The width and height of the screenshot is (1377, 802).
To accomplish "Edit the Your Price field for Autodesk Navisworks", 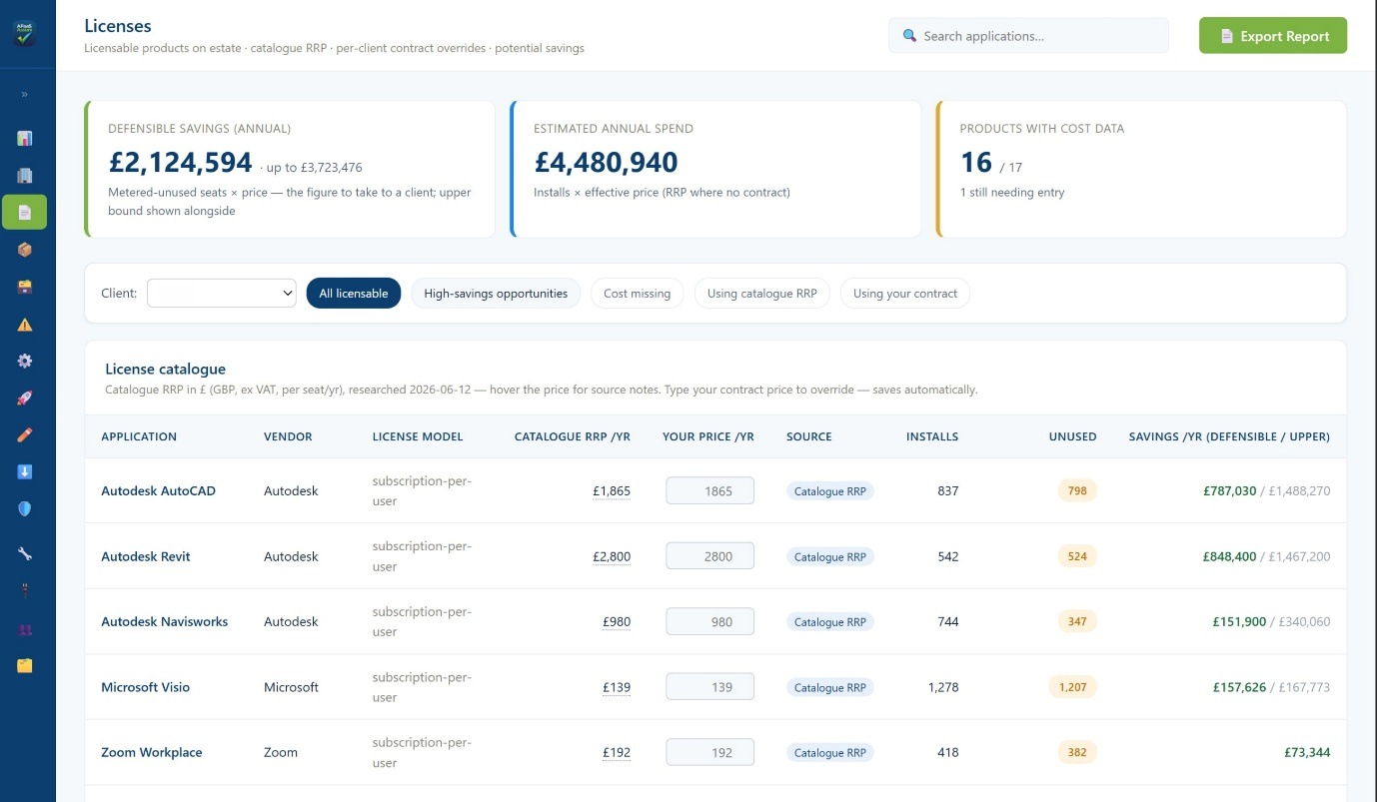I will 710,621.
